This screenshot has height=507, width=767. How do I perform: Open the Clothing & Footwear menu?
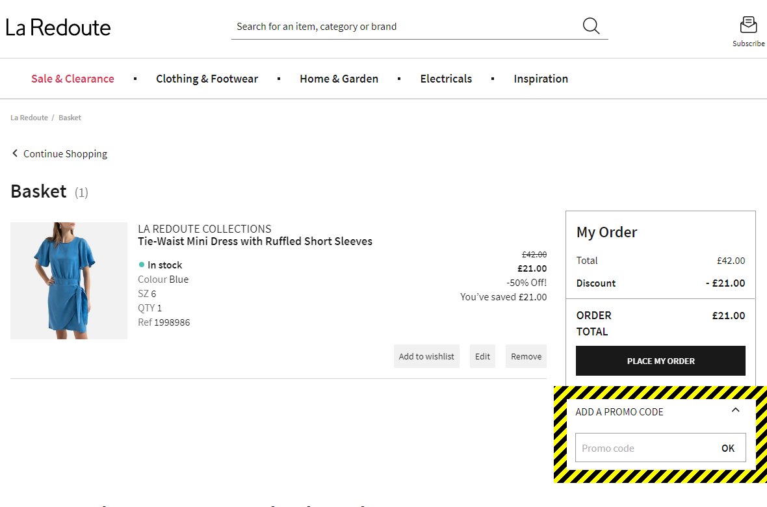[207, 79]
